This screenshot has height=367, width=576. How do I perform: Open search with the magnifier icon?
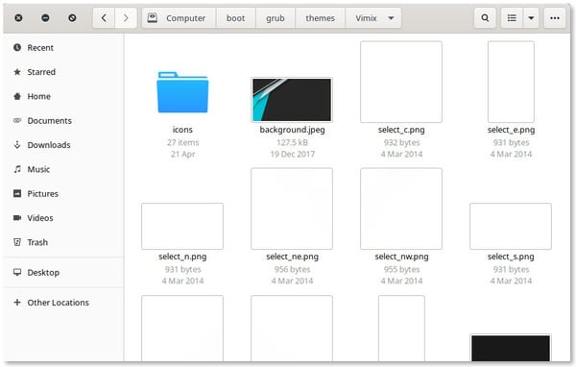(x=485, y=18)
